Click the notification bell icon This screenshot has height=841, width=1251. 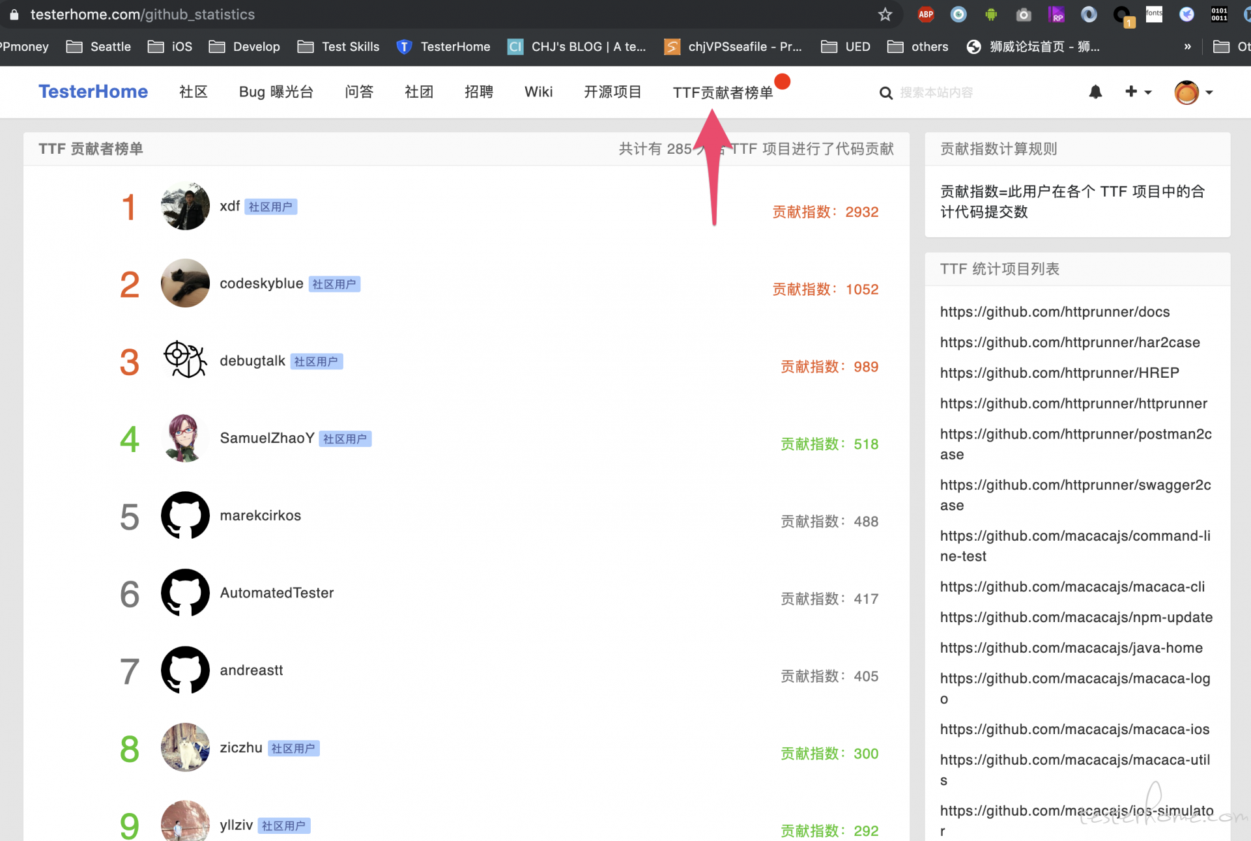tap(1096, 92)
